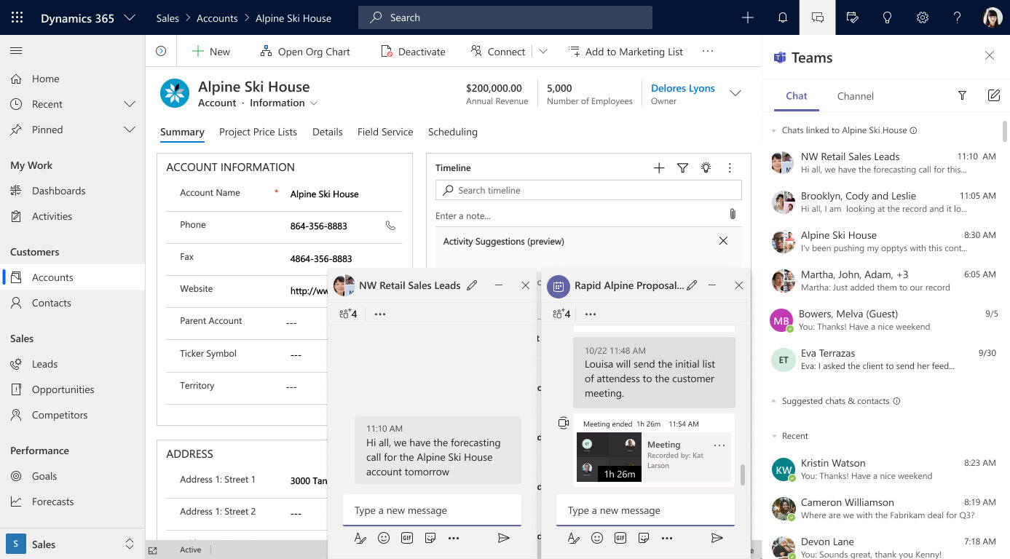Image resolution: width=1010 pixels, height=559 pixels.
Task: Open format text icon in Rapid Alpine Proposal chat
Action: (573, 538)
